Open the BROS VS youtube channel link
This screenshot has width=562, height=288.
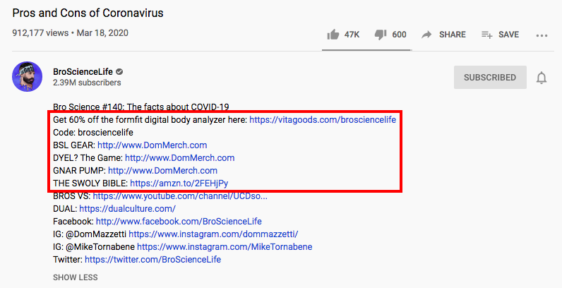[180, 196]
